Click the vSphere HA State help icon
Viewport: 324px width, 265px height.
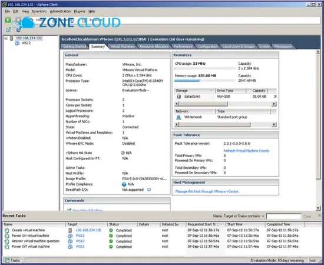pyautogui.click(x=123, y=153)
